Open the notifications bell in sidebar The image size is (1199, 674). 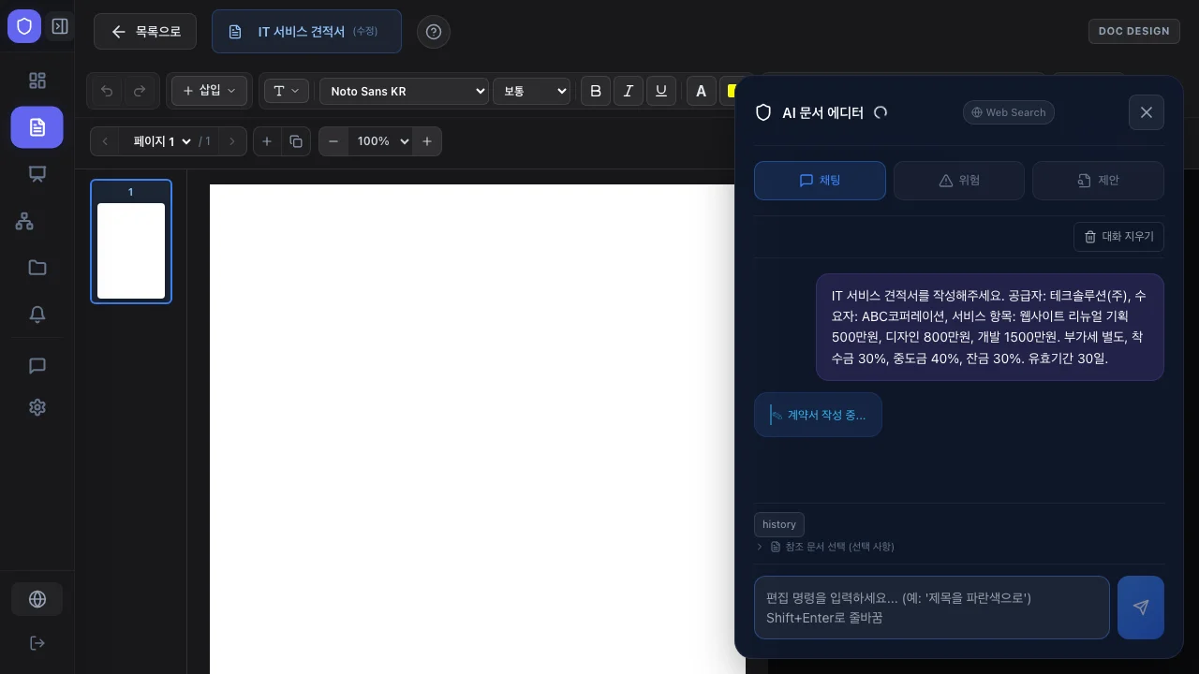[37, 315]
